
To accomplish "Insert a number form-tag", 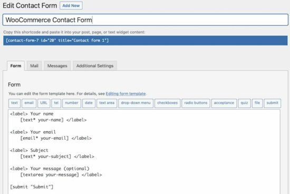I will 72,103.
